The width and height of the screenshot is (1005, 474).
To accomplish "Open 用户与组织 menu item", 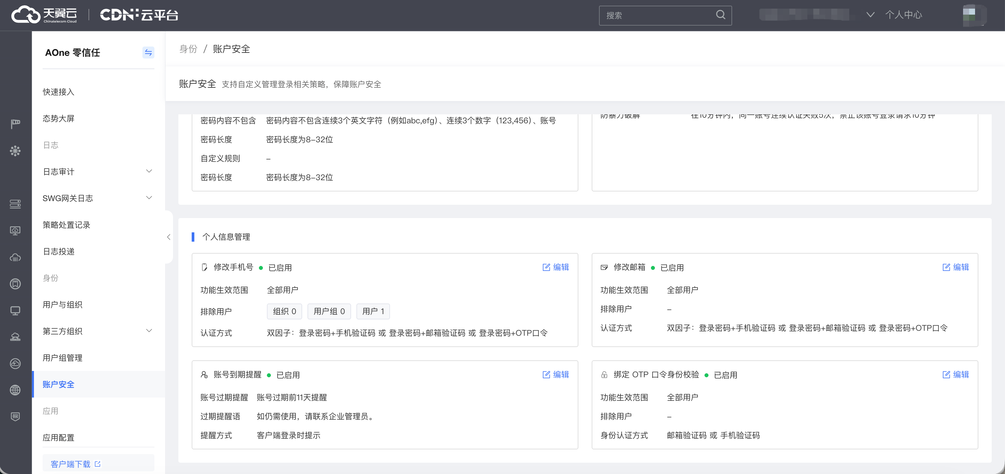I will click(x=63, y=304).
